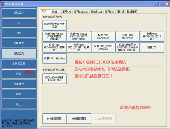Switch to the 大众 tab

[46, 11]
